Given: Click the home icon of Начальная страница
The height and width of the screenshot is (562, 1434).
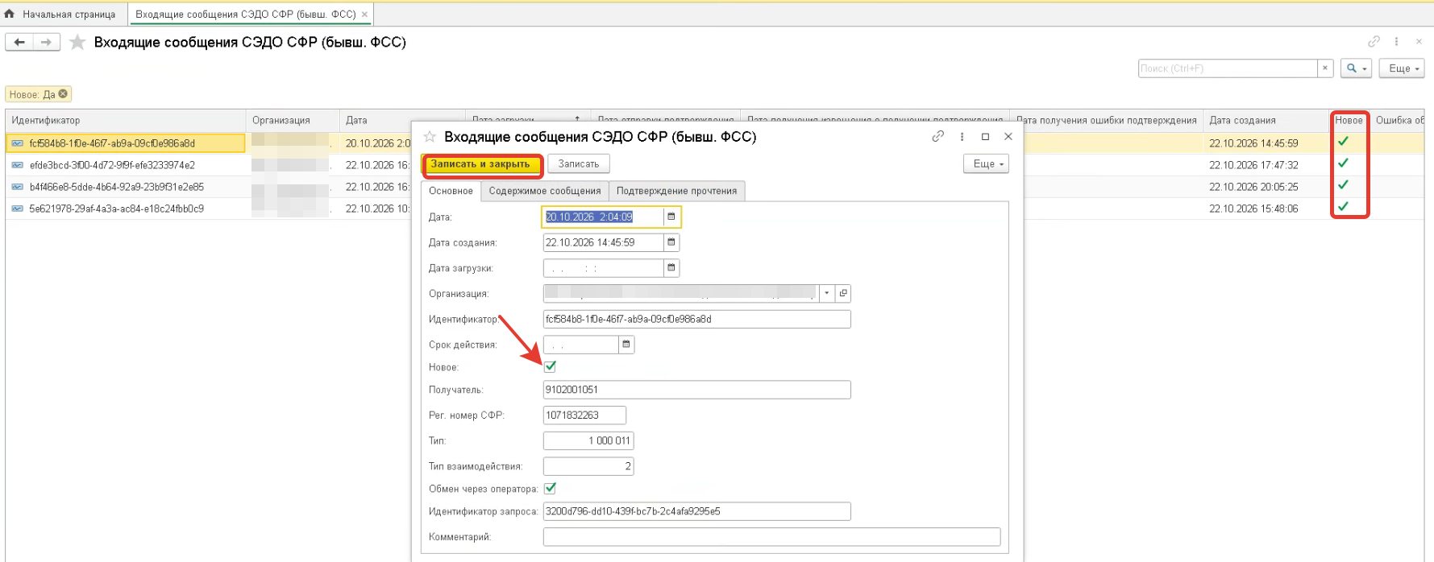Looking at the screenshot, I should pyautogui.click(x=10, y=14).
